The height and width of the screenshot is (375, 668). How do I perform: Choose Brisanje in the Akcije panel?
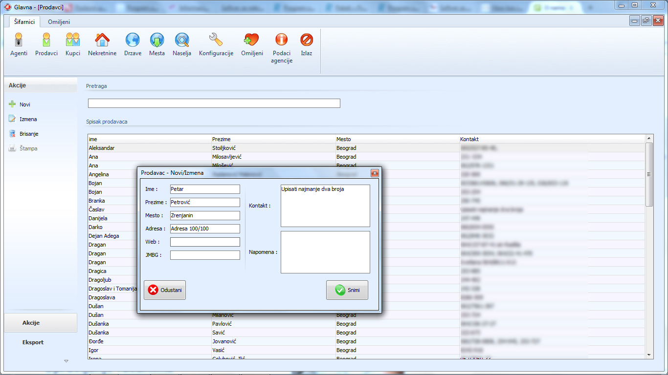pos(29,134)
